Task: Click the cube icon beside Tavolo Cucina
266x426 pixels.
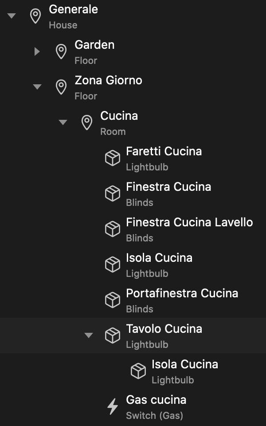Action: coord(113,335)
